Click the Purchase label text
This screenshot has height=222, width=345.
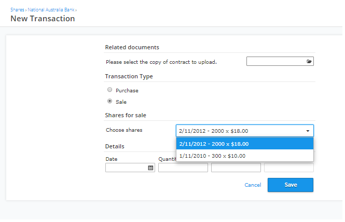(x=127, y=90)
